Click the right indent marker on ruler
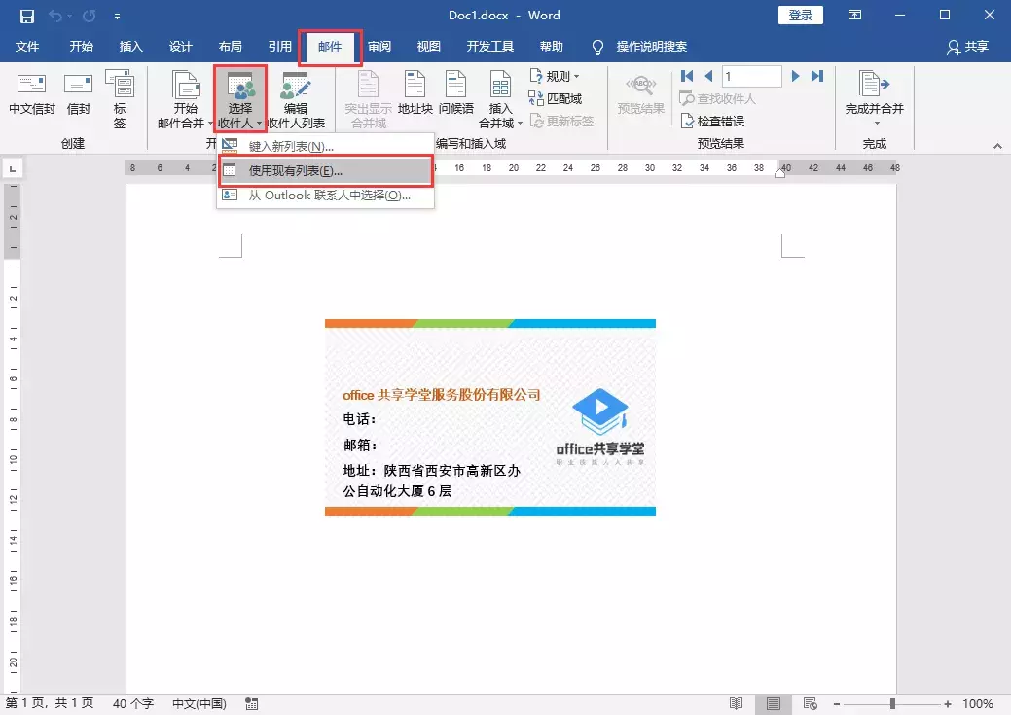 779,172
